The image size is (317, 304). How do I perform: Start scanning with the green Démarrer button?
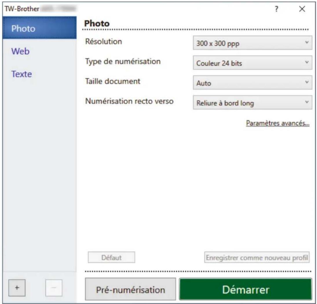click(245, 289)
